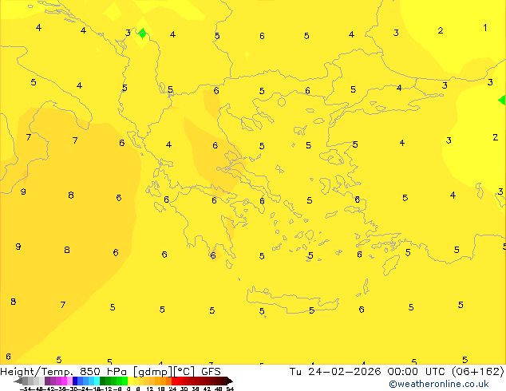Click the legend scale value "12"
The height and width of the screenshot is (391, 506).
(150, 389)
